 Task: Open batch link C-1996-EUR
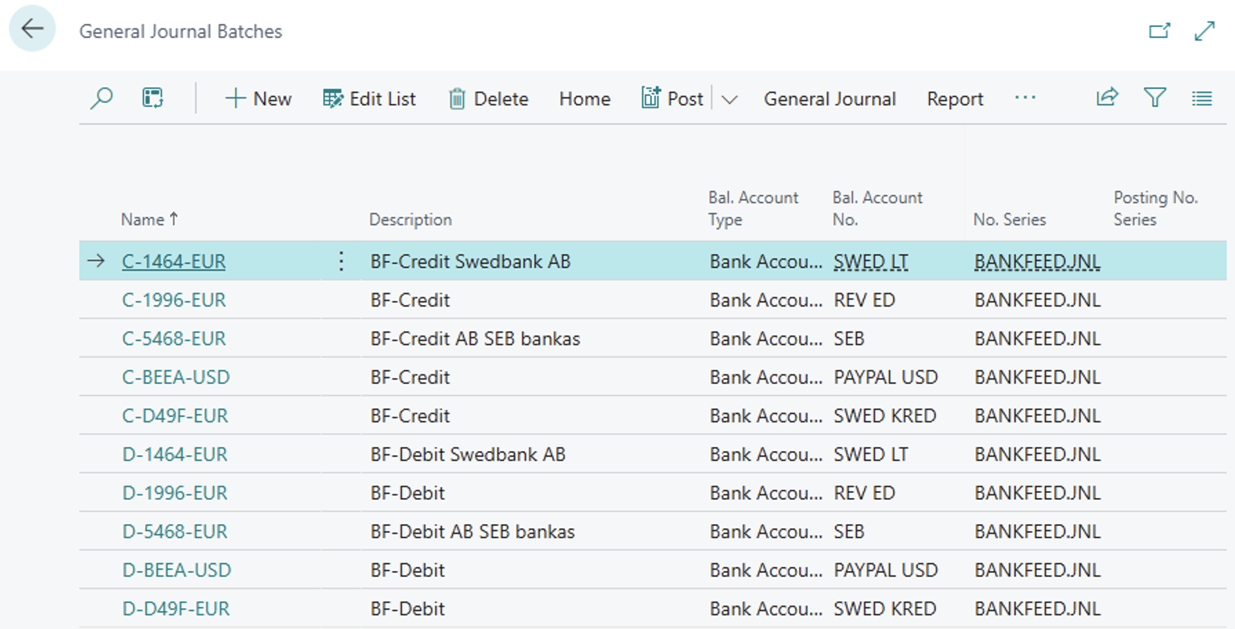click(174, 300)
